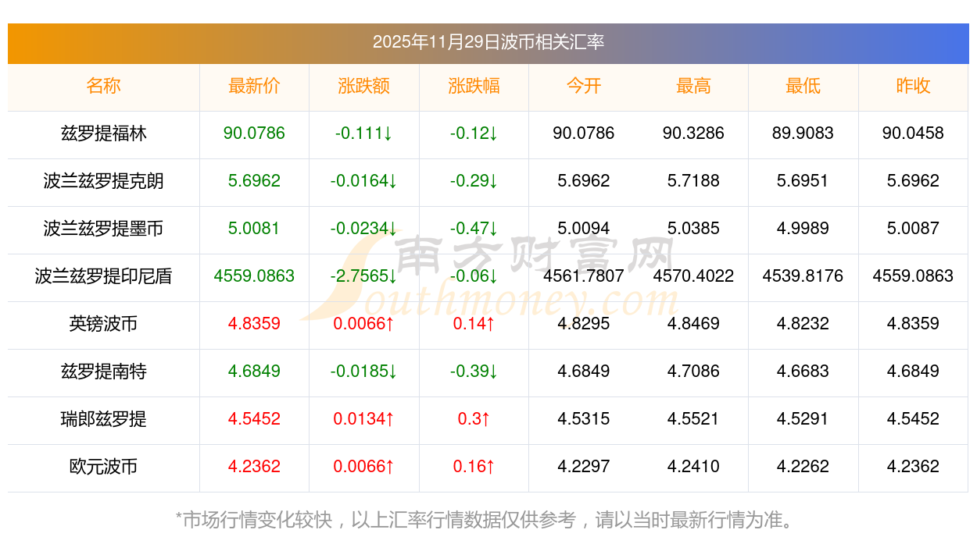The width and height of the screenshot is (977, 544).
Task: Click the latest price 4.5452 in red
Action: [x=254, y=419]
